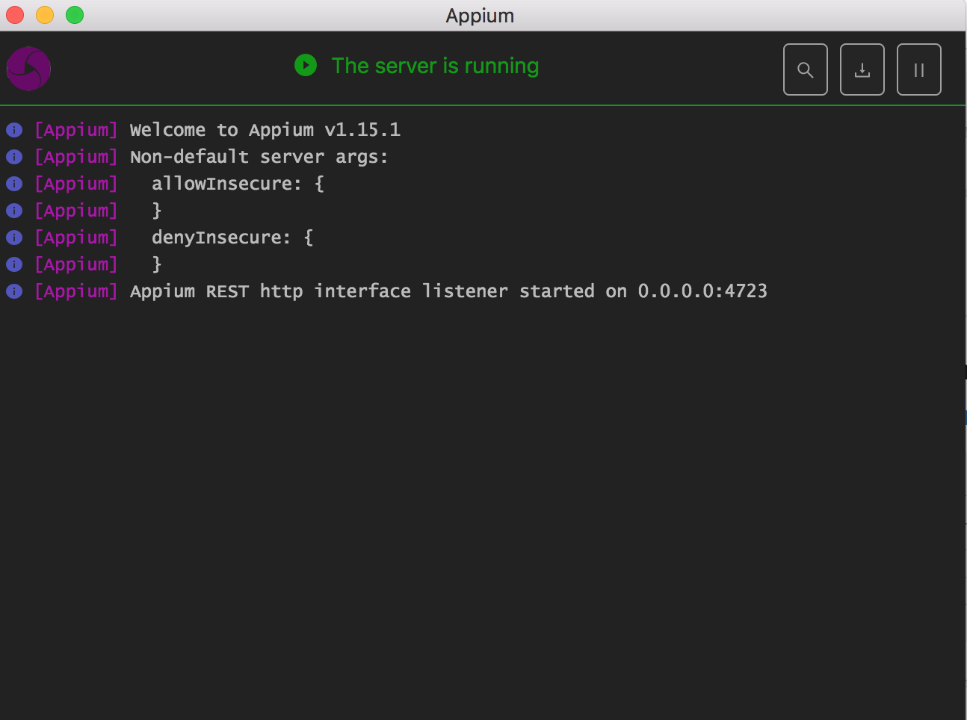Select the 'listener started on 0.0.0.0:4723' log line
This screenshot has width=967, height=720.
pyautogui.click(x=448, y=291)
